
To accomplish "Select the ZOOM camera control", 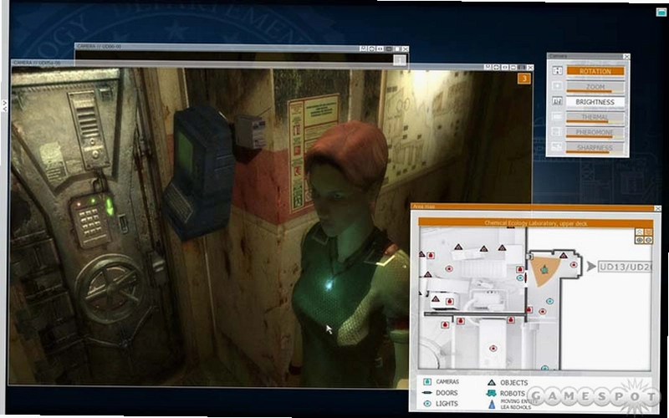I will 595,87.
